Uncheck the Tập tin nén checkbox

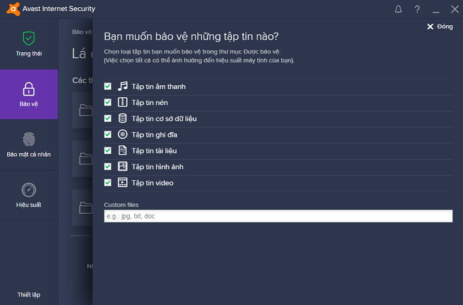tap(108, 103)
